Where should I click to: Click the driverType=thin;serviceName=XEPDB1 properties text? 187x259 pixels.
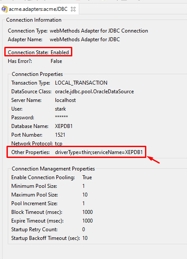[99, 152]
